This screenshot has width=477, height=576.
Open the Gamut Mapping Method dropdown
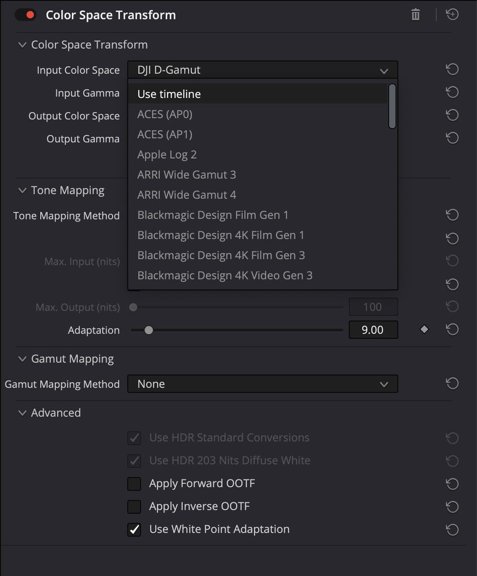point(262,384)
